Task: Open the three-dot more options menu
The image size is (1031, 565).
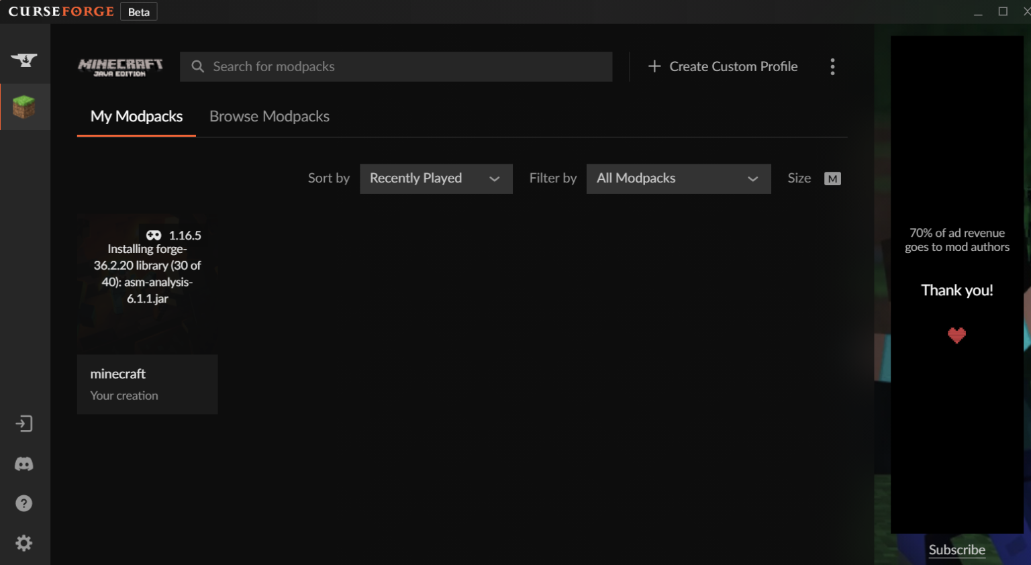Action: tap(832, 66)
